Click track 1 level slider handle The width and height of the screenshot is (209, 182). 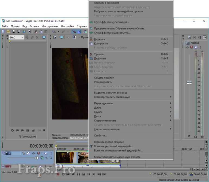[36, 158]
